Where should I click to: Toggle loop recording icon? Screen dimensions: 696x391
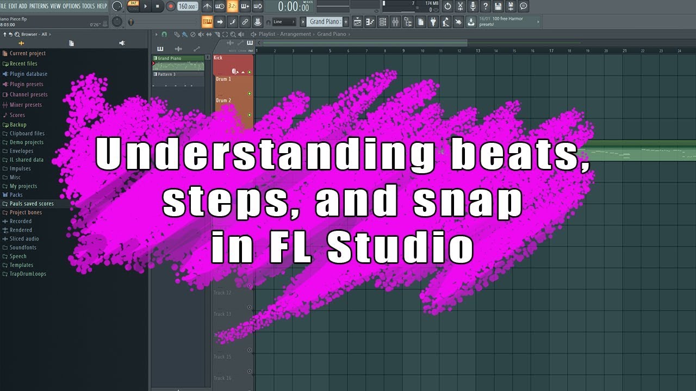pos(257,7)
